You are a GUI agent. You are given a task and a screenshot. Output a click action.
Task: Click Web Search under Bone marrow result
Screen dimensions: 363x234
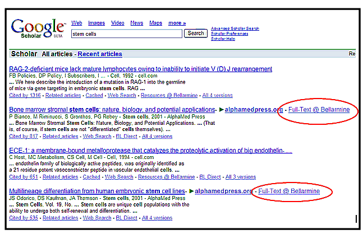97,136
